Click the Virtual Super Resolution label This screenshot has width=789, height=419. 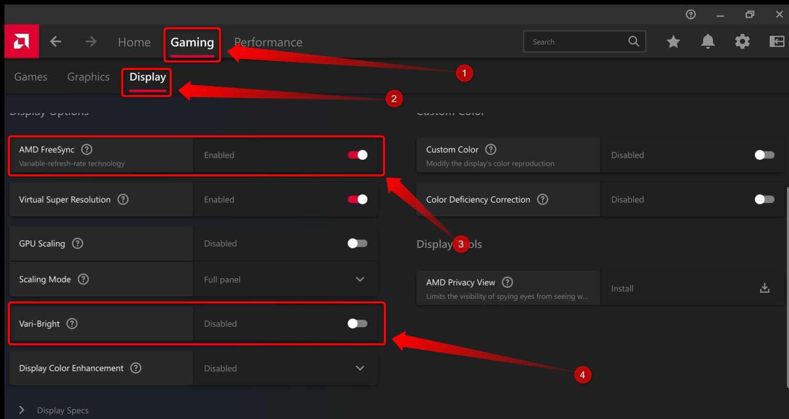pyautogui.click(x=65, y=199)
